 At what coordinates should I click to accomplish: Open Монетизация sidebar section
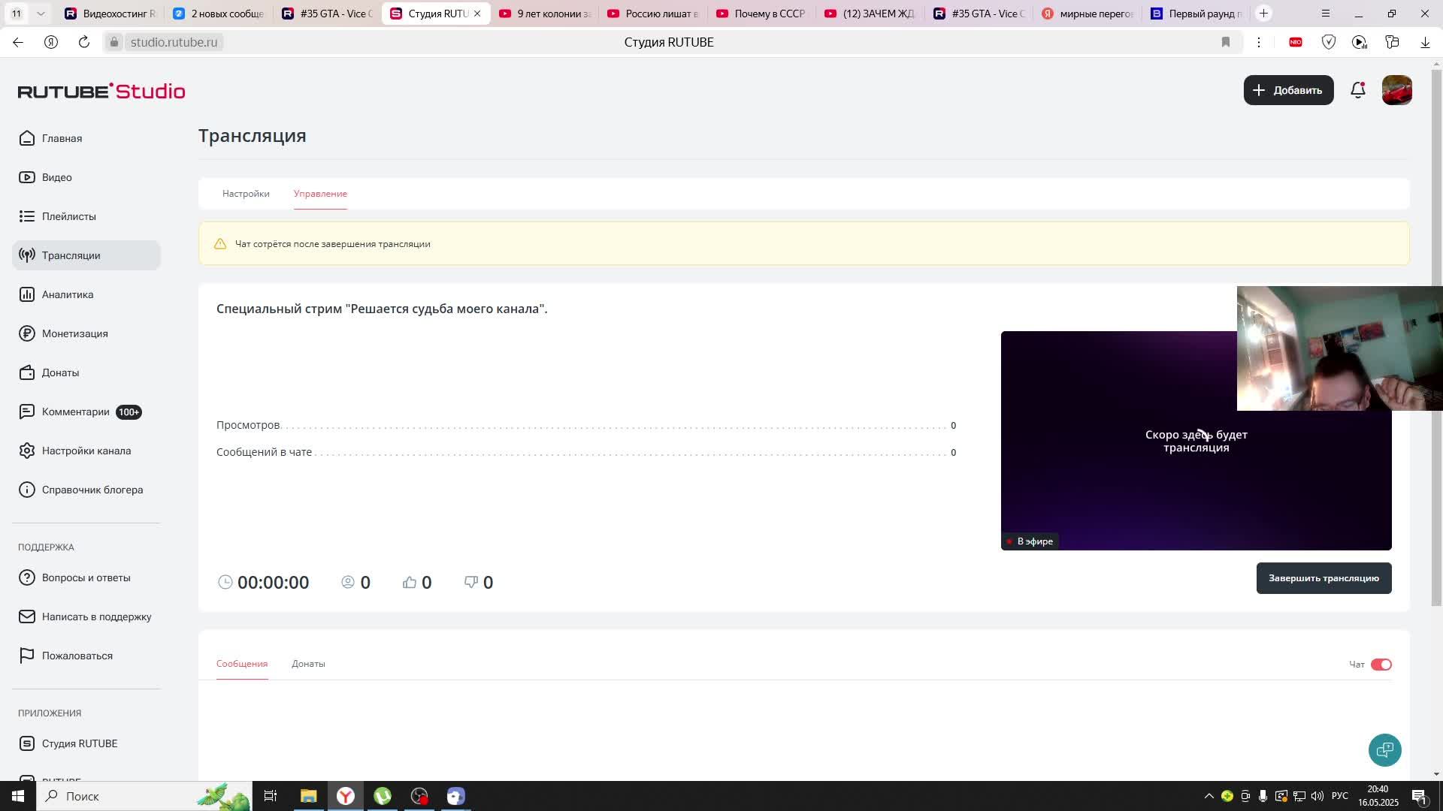pos(74,333)
